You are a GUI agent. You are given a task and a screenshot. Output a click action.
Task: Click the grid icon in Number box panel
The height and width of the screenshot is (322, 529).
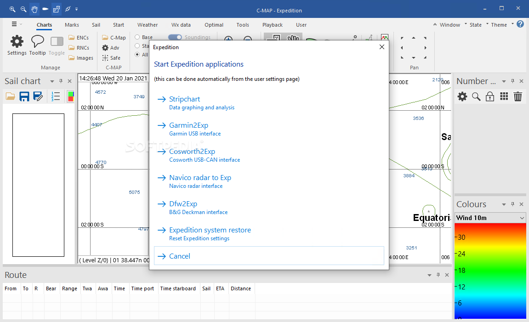[x=504, y=96]
